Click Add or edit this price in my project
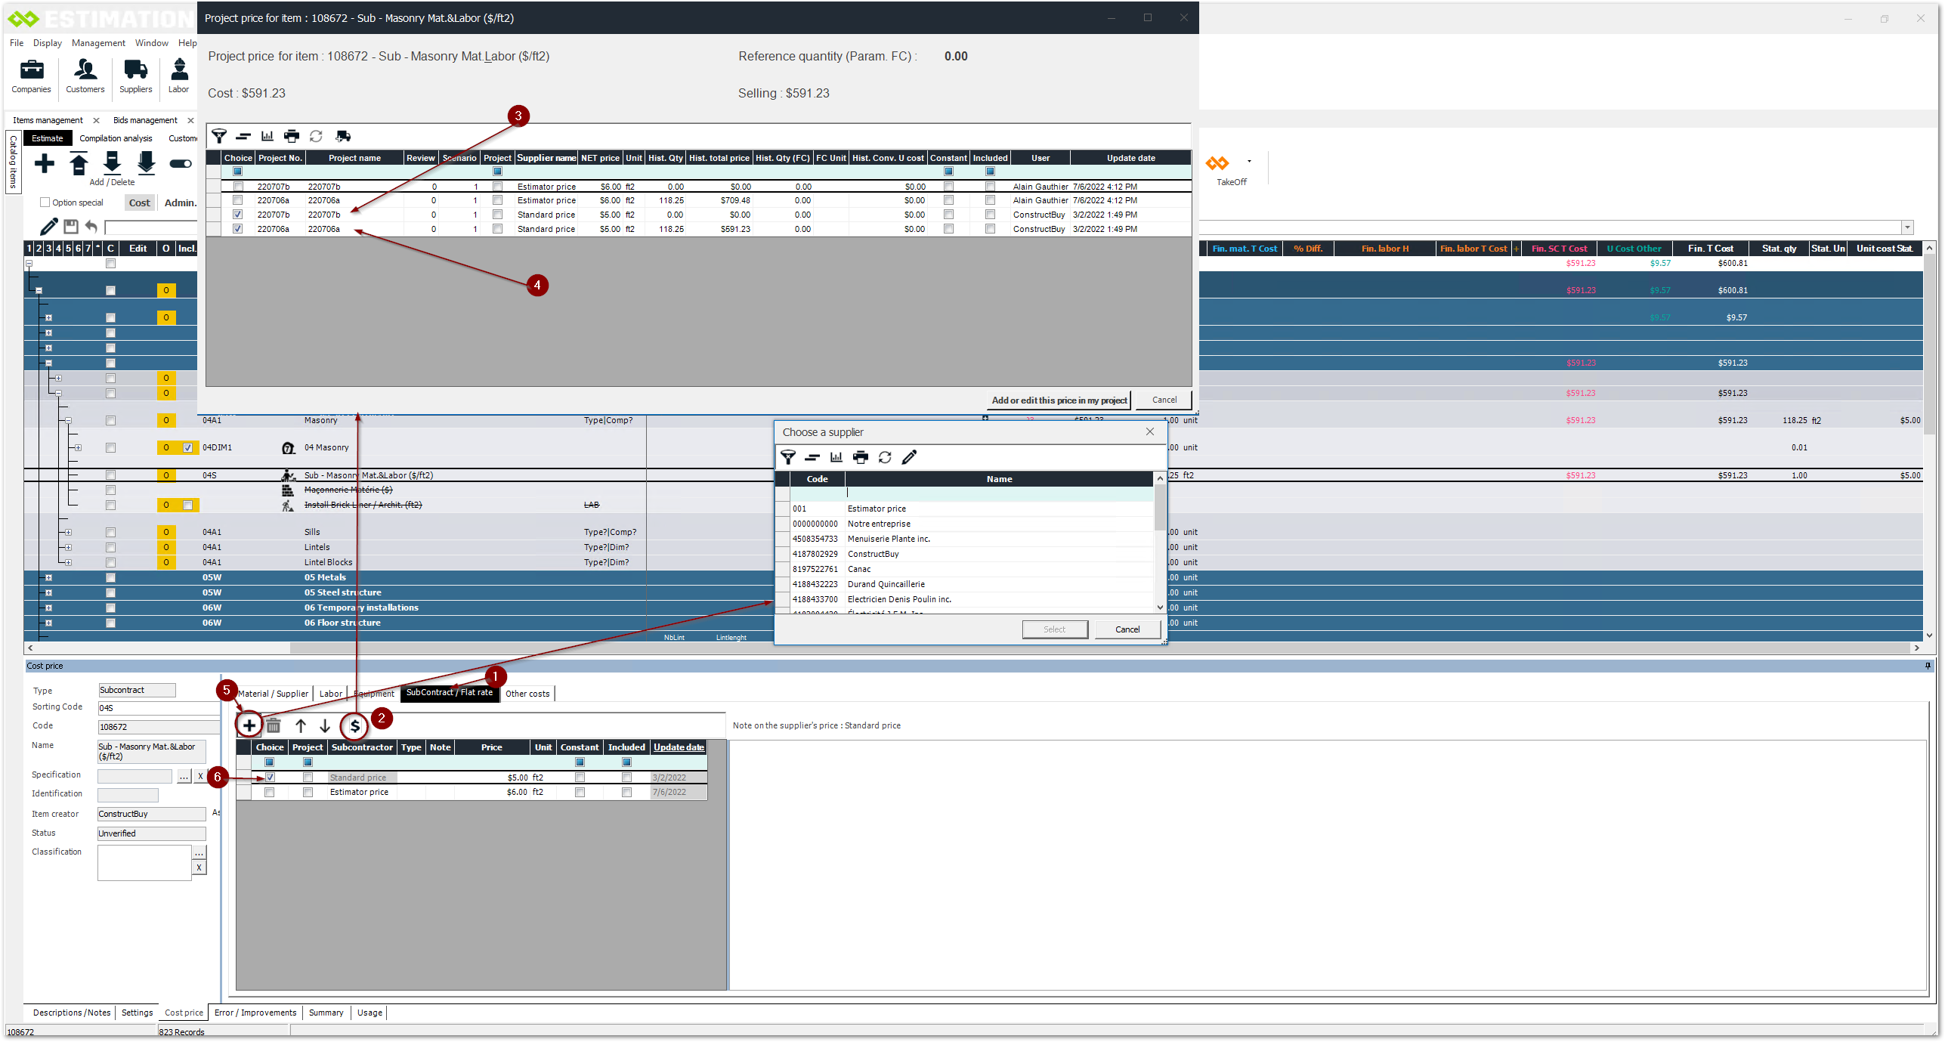Screen dimensions: 1945x1042 pos(1059,400)
